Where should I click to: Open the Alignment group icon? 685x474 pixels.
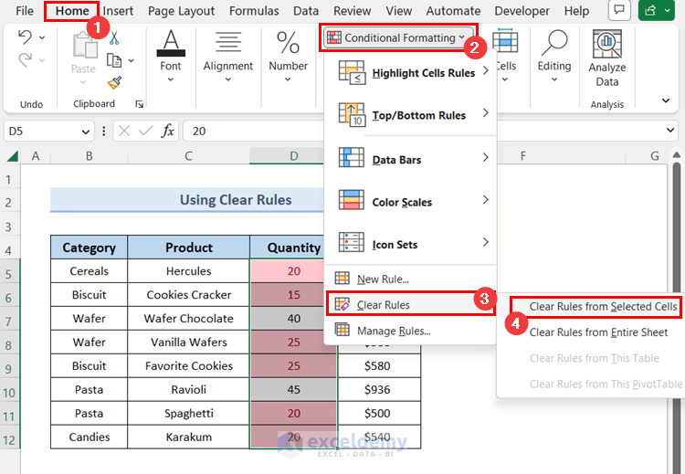click(x=228, y=42)
